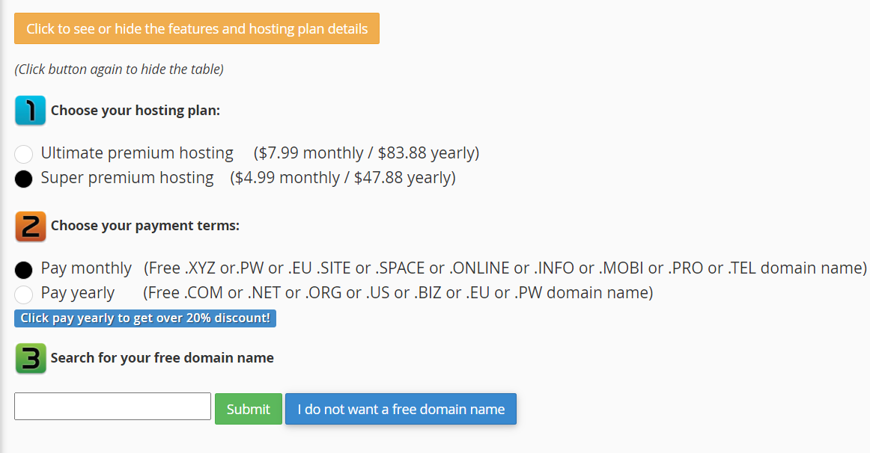Click the green number 3 step icon

point(31,358)
